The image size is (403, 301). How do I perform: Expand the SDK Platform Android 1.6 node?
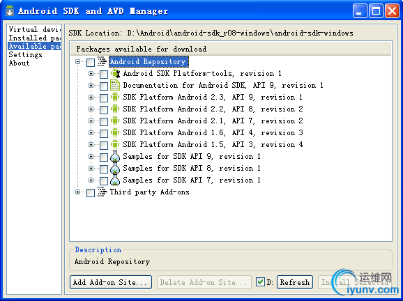(91, 132)
